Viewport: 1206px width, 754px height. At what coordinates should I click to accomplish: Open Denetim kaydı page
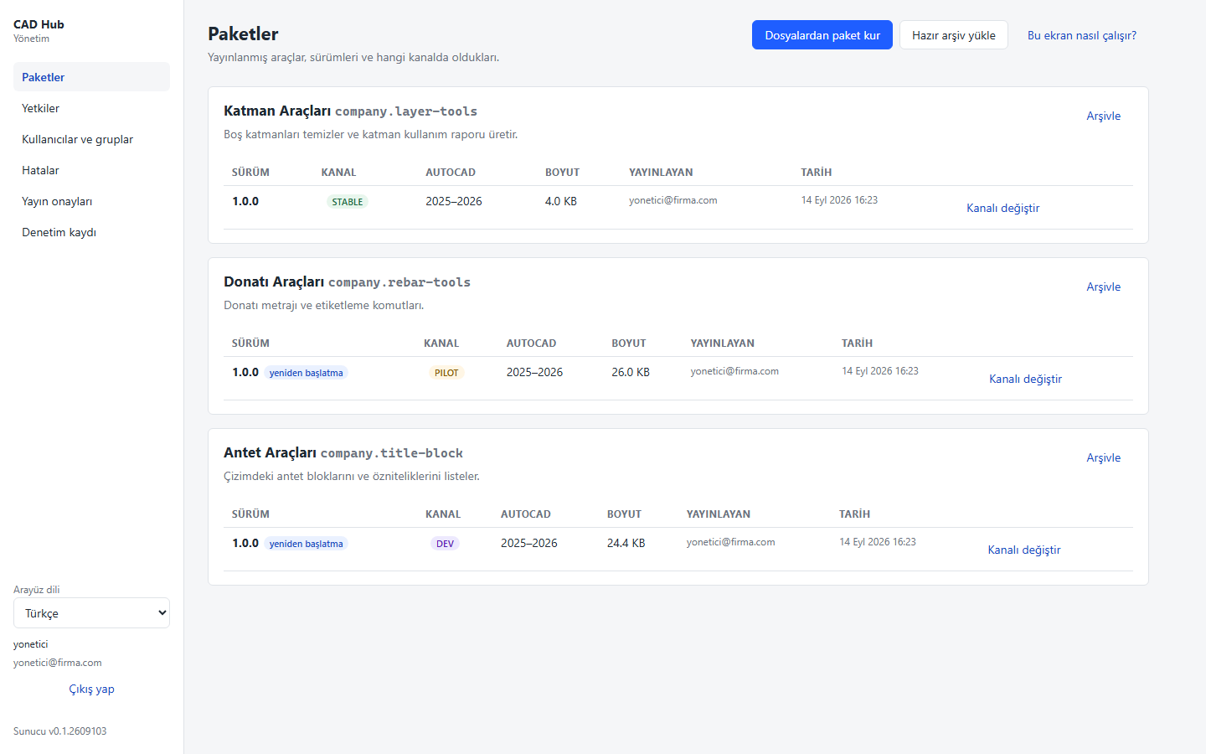pyautogui.click(x=91, y=232)
